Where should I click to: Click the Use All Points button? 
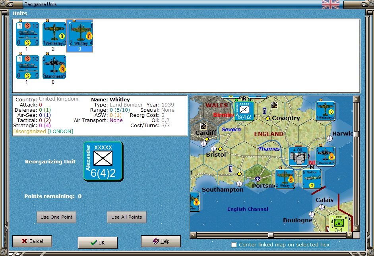click(x=127, y=217)
